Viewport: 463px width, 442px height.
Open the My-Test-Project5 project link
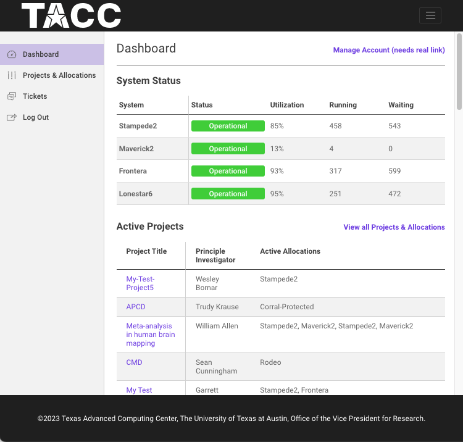coord(140,283)
